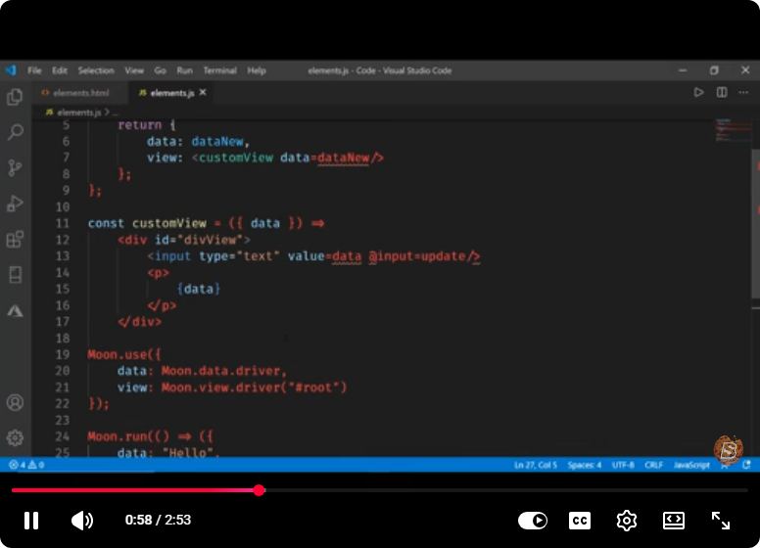Click the '{data}' text on line 15
Viewport: 760px width, 548px height.
pyautogui.click(x=199, y=289)
